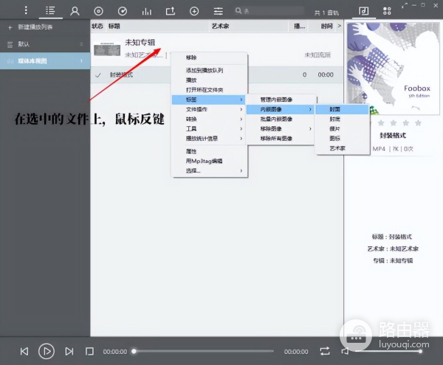Stop playback with the square button
The image size is (443, 365).
89,351
